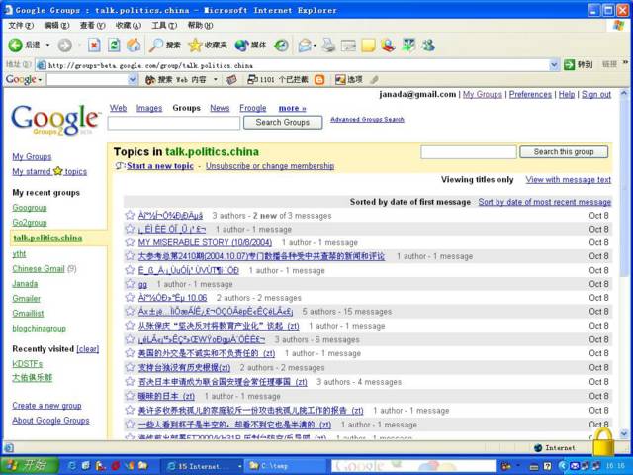Open the 工具(T) menu
The height and width of the screenshot is (475, 633).
164,26
